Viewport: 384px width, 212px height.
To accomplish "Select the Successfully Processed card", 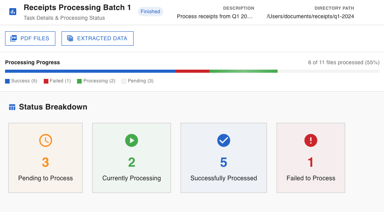I will (224, 158).
